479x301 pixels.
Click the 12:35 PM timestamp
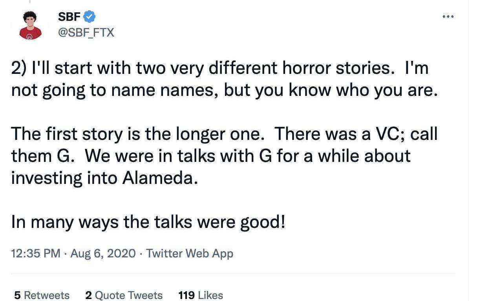36,253
